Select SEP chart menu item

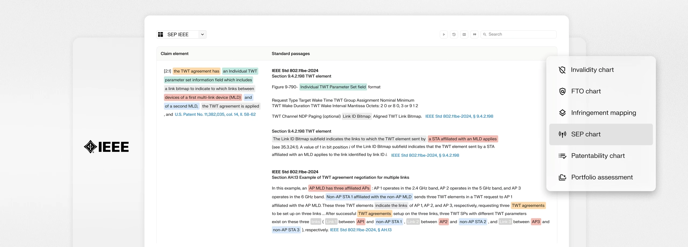(601, 134)
